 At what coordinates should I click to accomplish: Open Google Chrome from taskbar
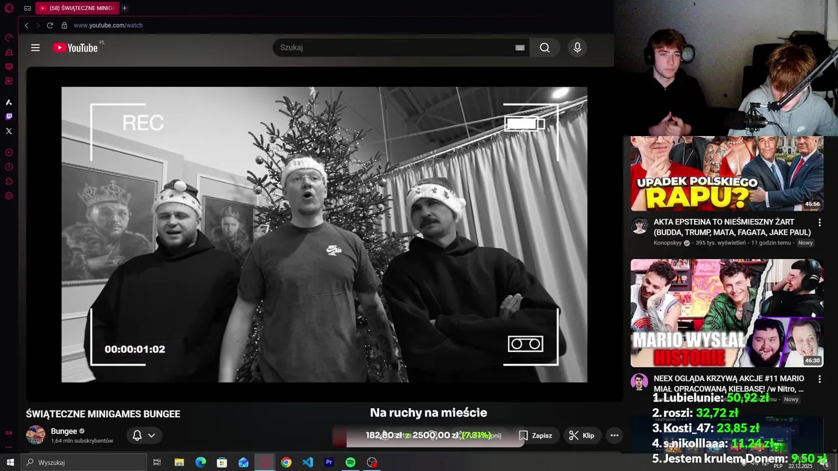[286, 462]
